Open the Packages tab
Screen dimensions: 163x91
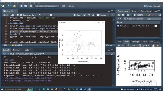click(x=136, y=42)
